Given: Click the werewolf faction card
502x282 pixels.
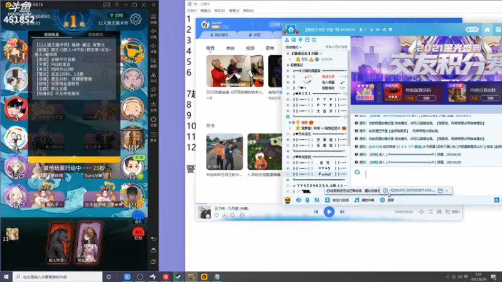Looking at the screenshot, I should [x=59, y=243].
